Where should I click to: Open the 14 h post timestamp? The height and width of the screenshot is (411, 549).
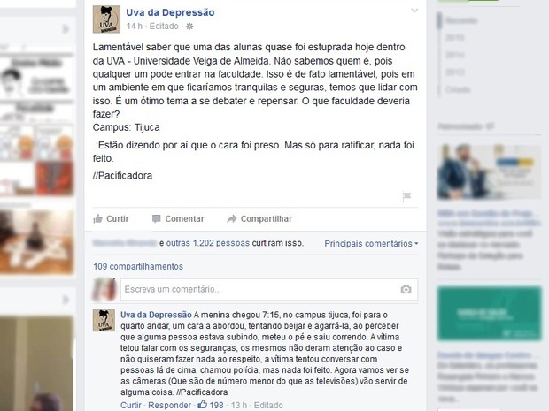[135, 27]
